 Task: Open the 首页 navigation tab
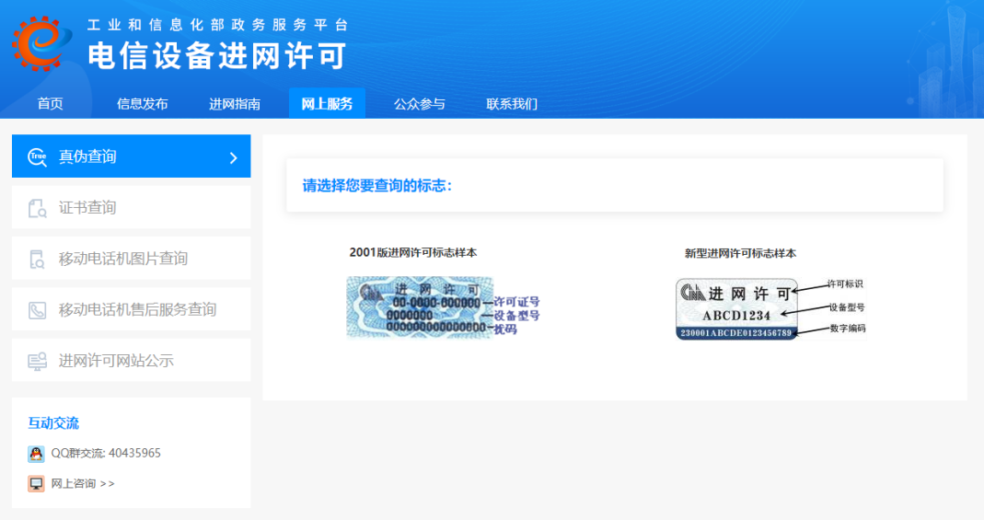pyautogui.click(x=51, y=104)
